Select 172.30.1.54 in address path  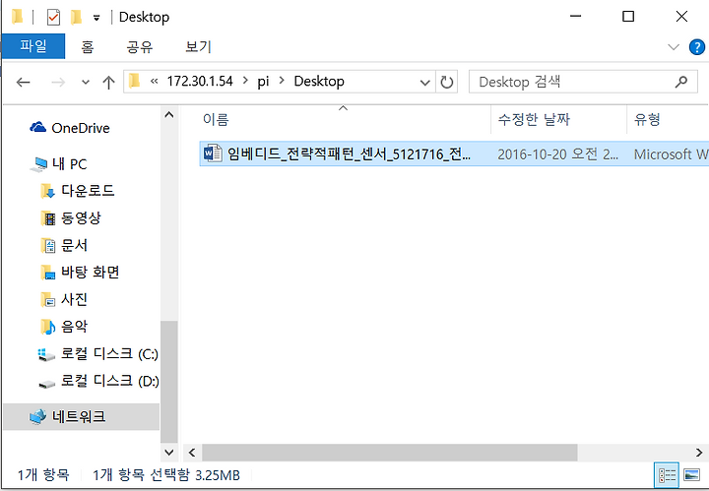tap(200, 82)
